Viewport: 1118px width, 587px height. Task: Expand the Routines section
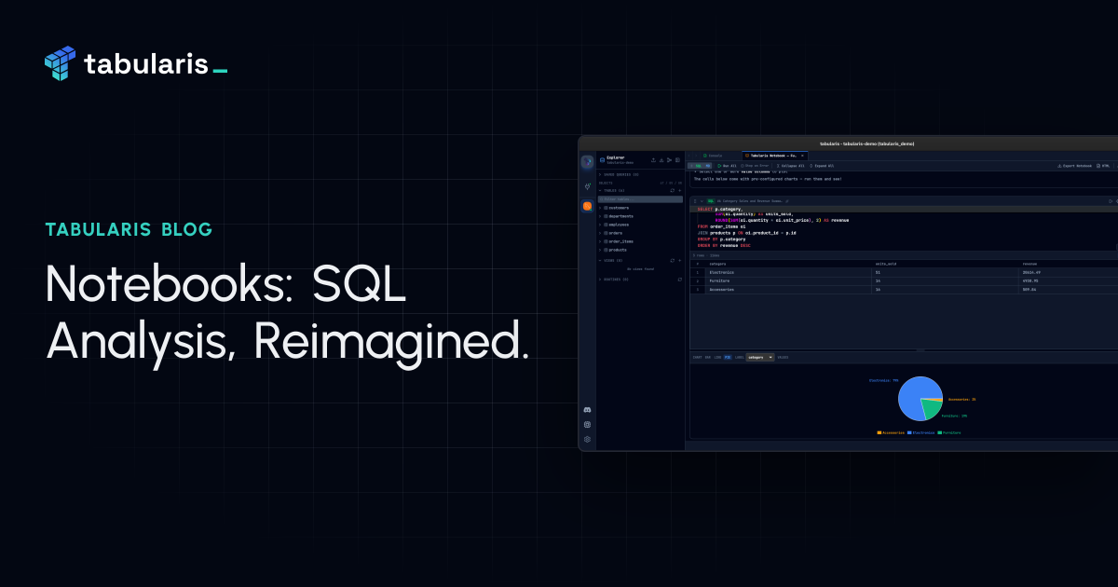click(600, 280)
